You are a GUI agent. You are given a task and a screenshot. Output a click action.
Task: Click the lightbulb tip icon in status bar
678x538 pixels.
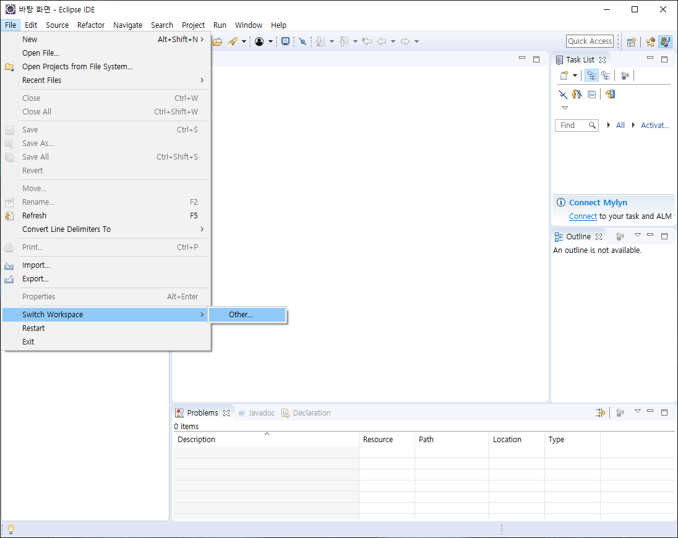(x=11, y=529)
